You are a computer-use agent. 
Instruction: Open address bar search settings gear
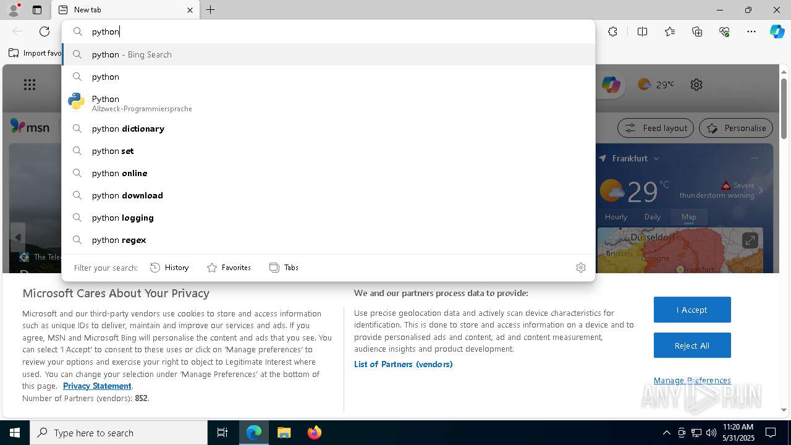581,268
